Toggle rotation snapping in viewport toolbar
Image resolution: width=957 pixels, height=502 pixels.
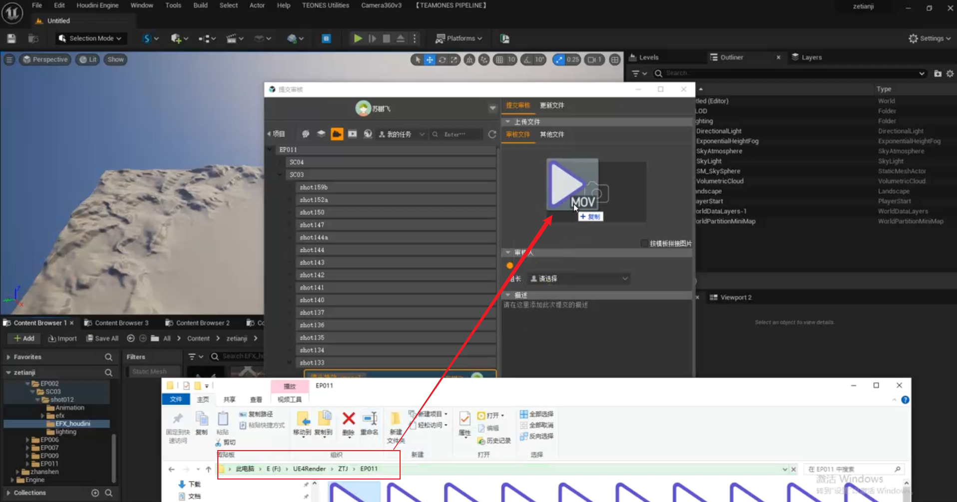[527, 60]
